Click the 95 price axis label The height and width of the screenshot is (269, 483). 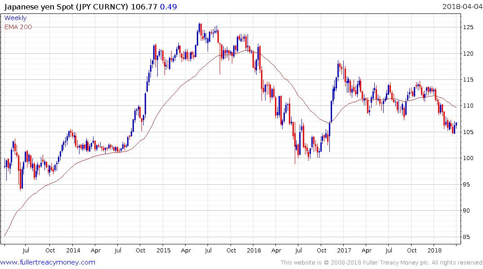coord(466,184)
